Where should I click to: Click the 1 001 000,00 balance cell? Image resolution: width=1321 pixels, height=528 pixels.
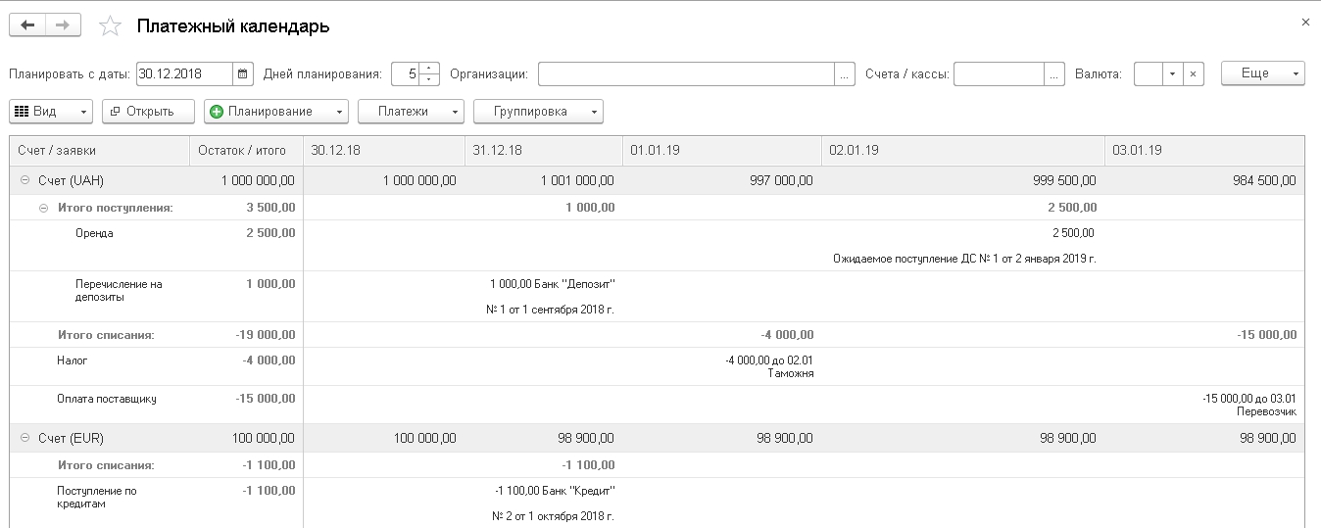[x=543, y=181]
